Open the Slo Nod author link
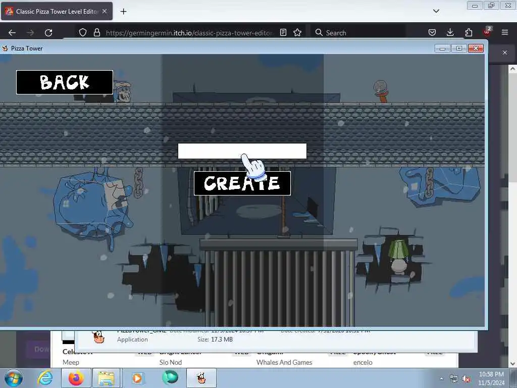The image size is (517, 388). [x=171, y=362]
